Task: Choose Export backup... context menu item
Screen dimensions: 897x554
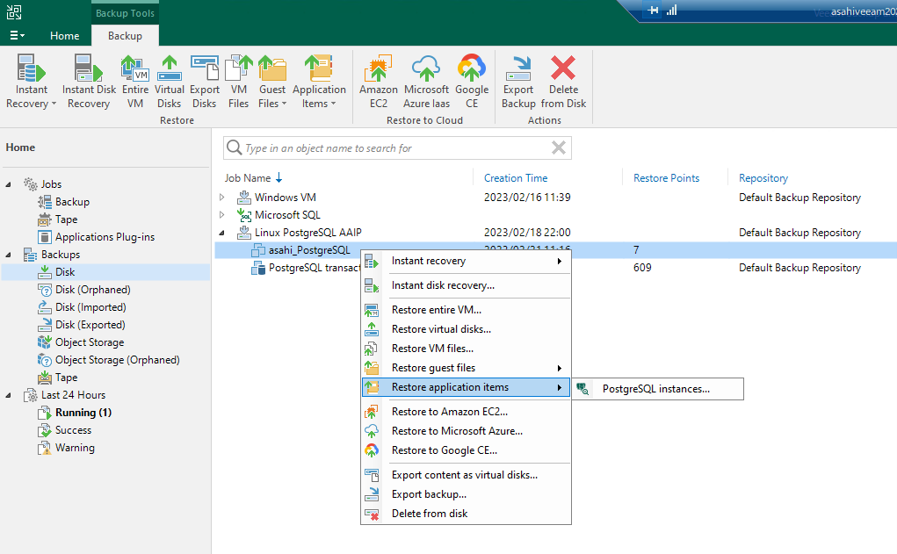Action: click(x=466, y=494)
